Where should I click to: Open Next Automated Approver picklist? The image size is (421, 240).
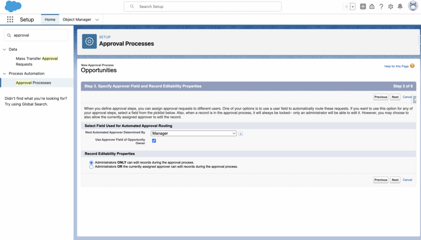(193, 133)
